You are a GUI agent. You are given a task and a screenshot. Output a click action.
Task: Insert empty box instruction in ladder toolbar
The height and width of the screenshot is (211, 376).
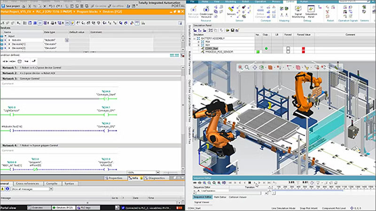click(x=19, y=61)
